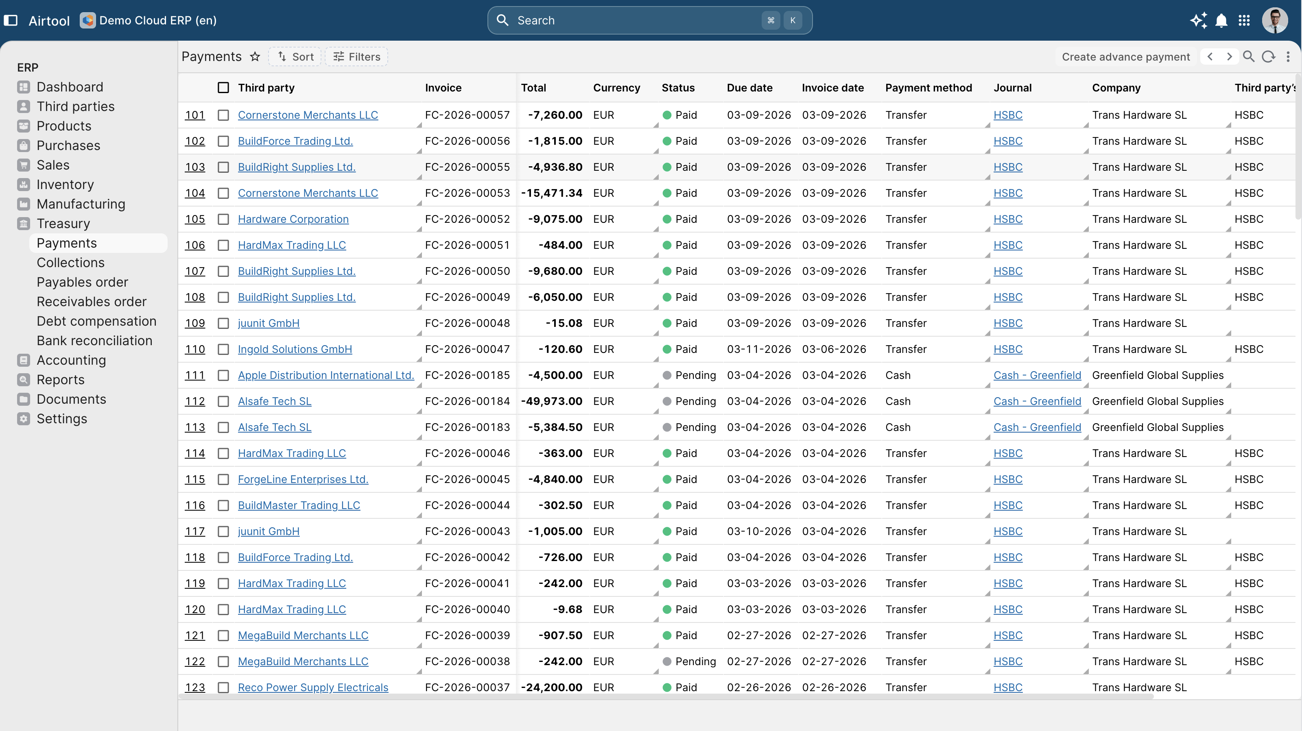
Task: Open HSBC journal link in row 123
Action: [x=1008, y=687]
